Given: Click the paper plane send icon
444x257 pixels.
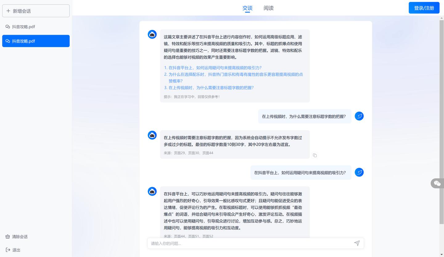Looking at the screenshot, I should (x=357, y=243).
